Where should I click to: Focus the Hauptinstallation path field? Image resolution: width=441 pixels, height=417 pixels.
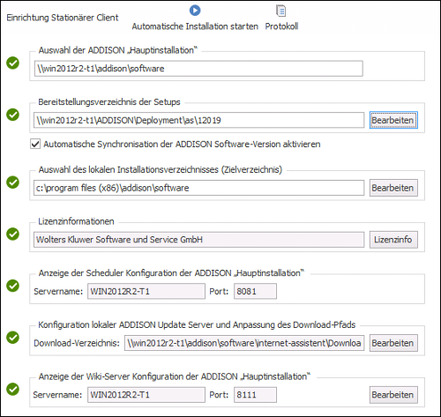198,69
